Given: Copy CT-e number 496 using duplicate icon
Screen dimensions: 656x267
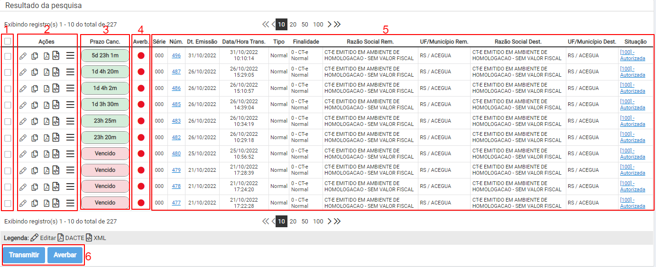Looking at the screenshot, I should (35, 57).
